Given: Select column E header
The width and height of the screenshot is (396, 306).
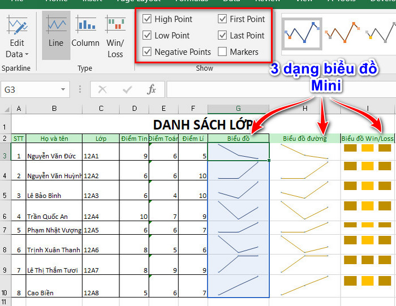Looking at the screenshot, I should pos(163,109).
